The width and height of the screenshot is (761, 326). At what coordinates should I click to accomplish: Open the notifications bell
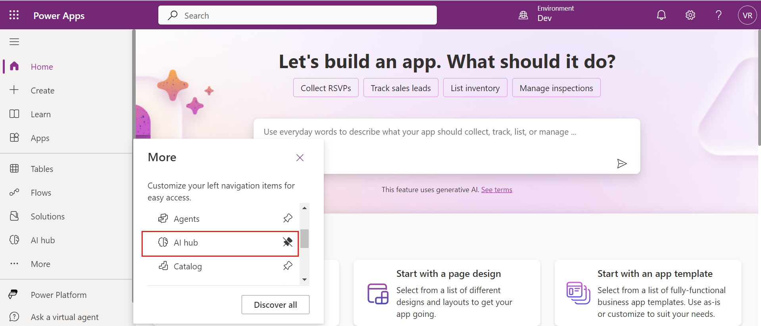[661, 15]
